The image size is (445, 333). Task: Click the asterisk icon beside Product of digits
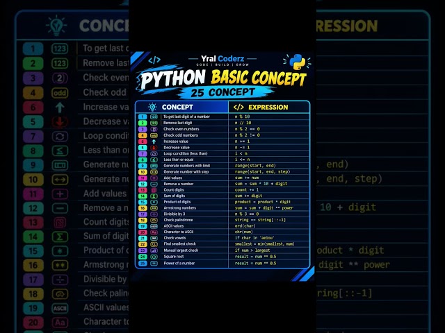tap(154, 202)
